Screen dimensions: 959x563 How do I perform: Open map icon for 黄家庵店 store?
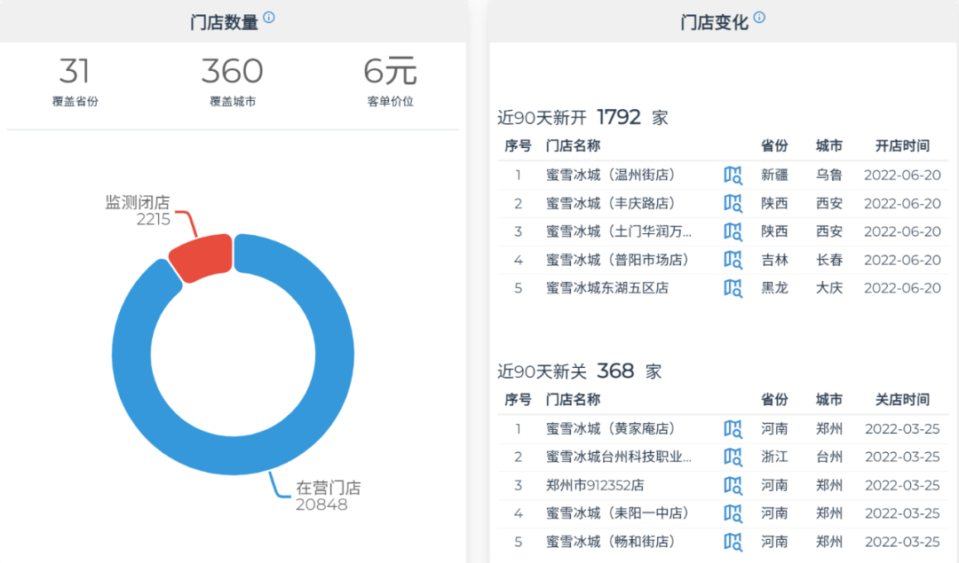click(733, 429)
